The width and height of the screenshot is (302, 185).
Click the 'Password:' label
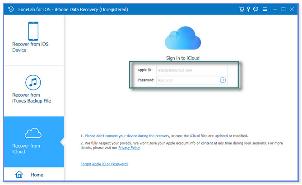click(146, 80)
